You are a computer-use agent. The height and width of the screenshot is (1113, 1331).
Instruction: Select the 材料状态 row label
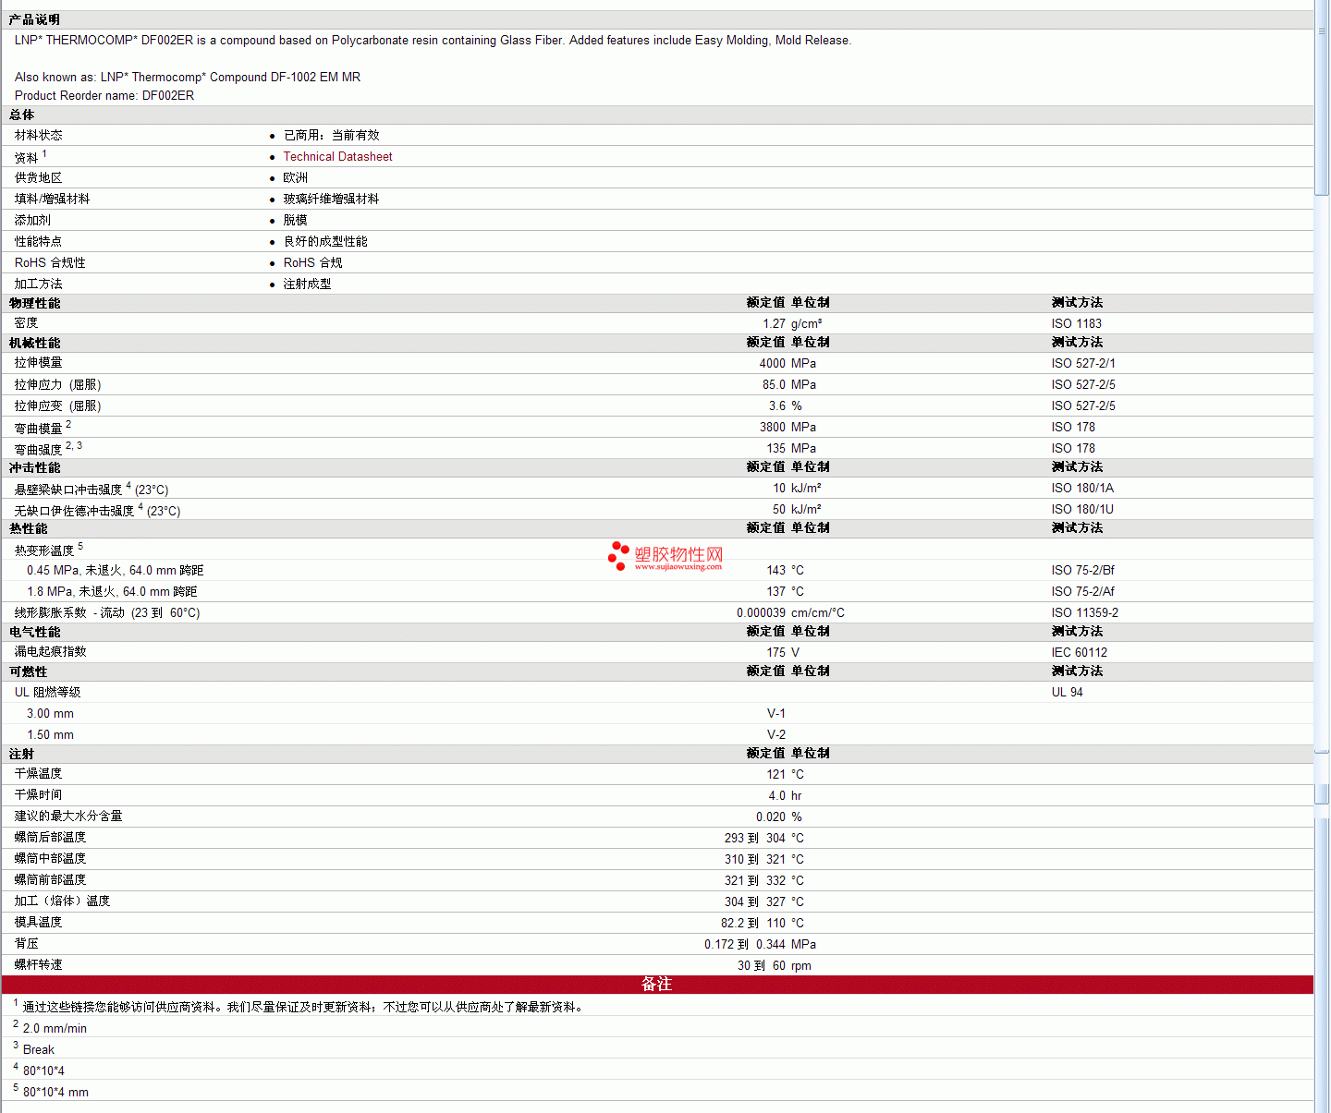point(39,136)
